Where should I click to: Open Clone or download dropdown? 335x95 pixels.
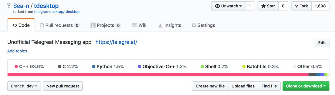[x=306, y=86]
